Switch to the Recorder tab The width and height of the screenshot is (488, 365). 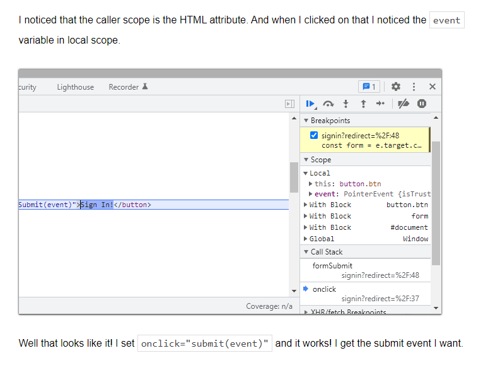tap(128, 87)
